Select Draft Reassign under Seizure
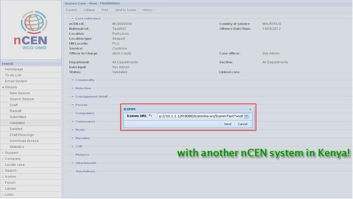This screenshot has height=199, width=353. [x=22, y=135]
